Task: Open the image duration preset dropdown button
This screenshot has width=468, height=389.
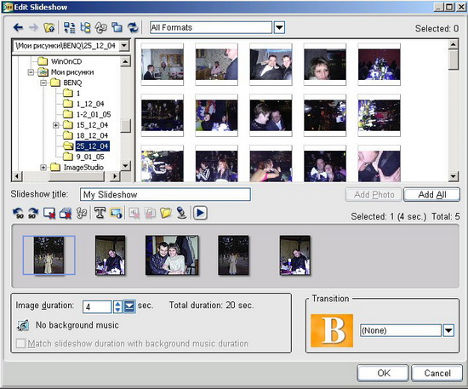Action: 129,306
